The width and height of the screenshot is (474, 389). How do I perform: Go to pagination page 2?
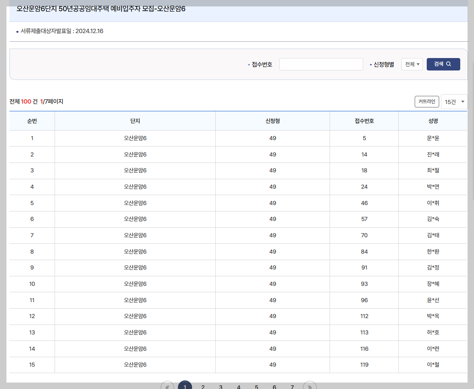(x=203, y=387)
